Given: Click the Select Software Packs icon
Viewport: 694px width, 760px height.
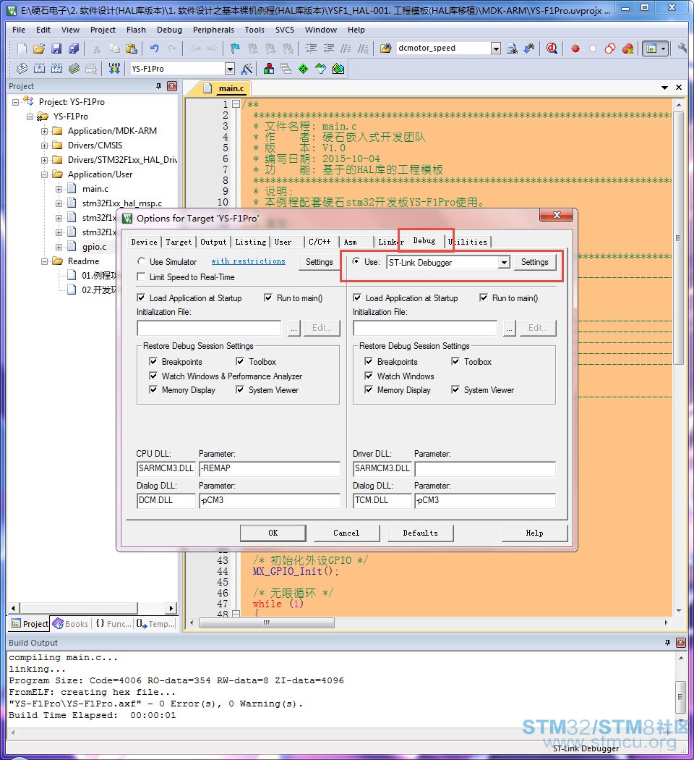Looking at the screenshot, I should [321, 69].
